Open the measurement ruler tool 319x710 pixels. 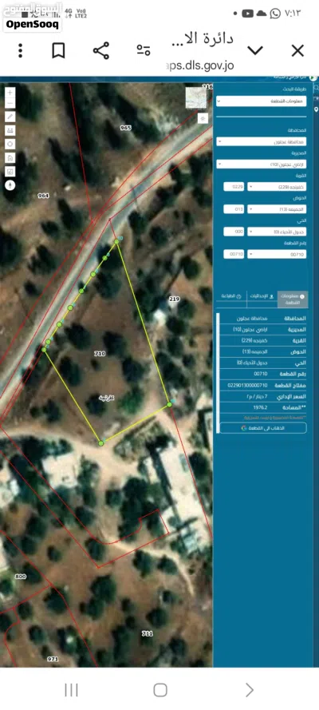click(x=10, y=130)
